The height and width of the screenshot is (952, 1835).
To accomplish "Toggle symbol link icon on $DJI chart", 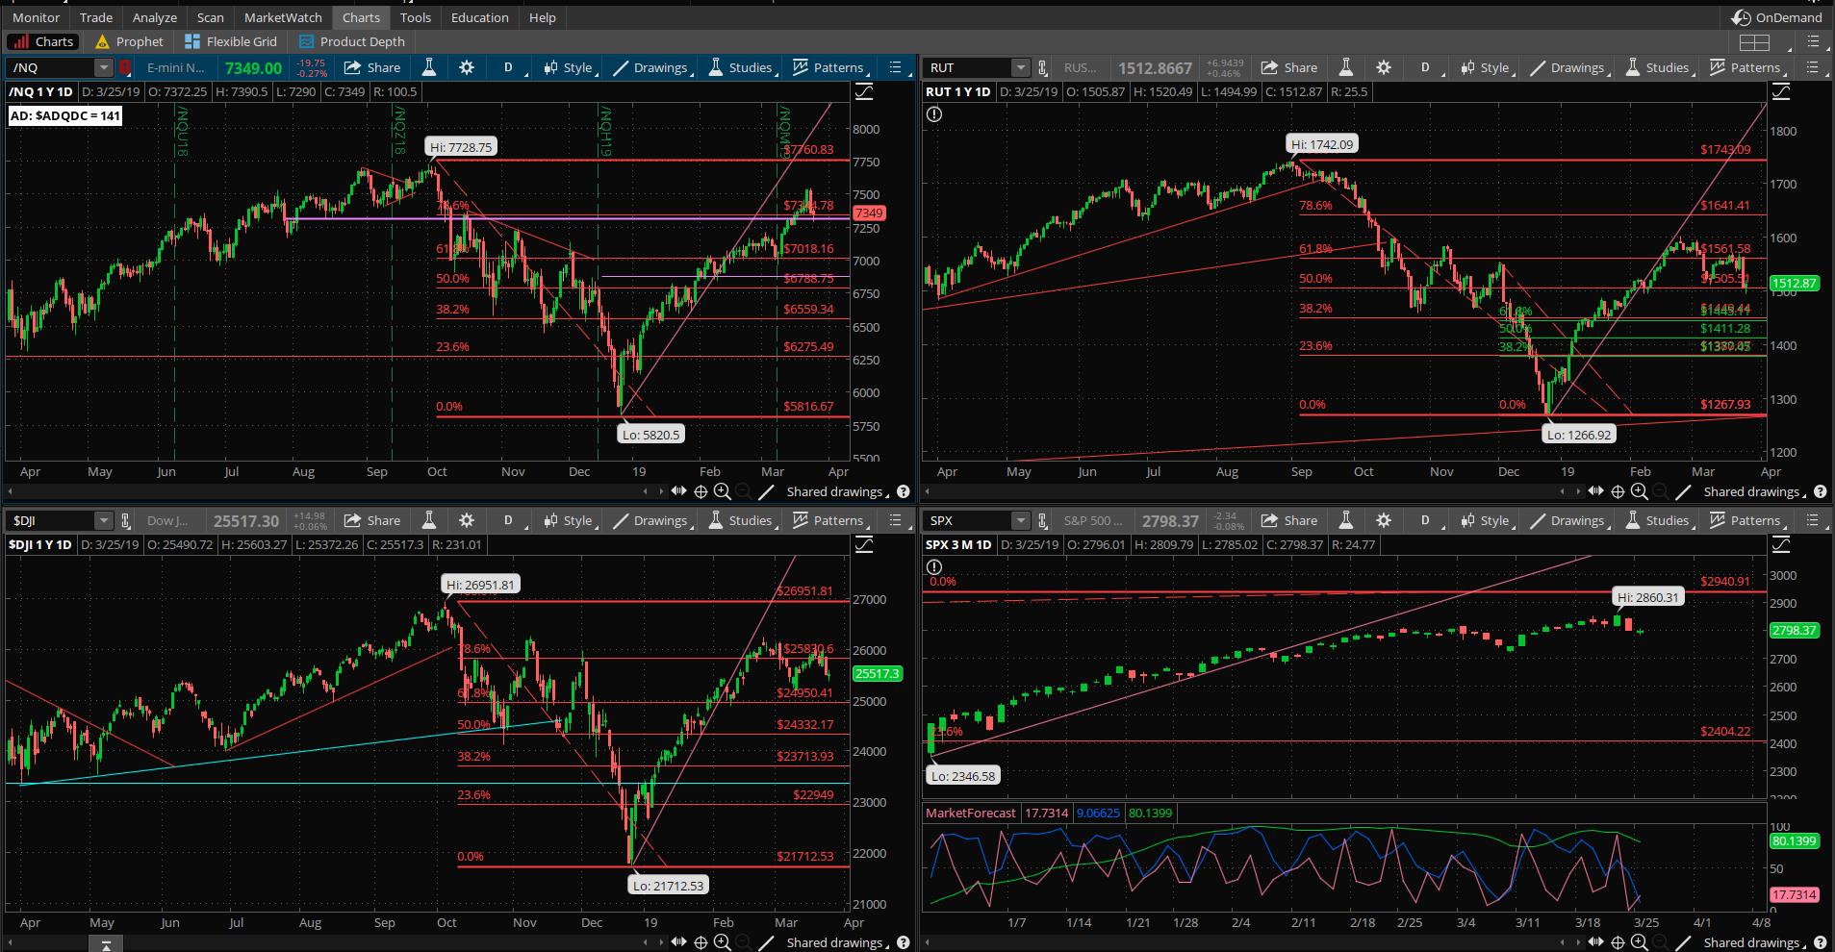I will 125,520.
